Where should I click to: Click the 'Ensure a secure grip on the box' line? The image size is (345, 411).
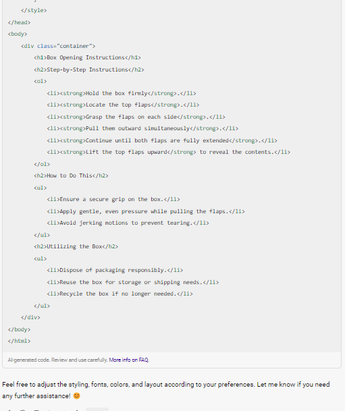tap(113, 199)
